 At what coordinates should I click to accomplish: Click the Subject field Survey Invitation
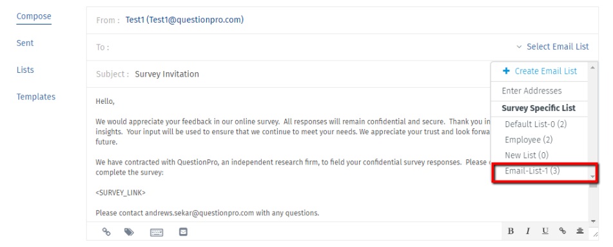click(x=167, y=74)
